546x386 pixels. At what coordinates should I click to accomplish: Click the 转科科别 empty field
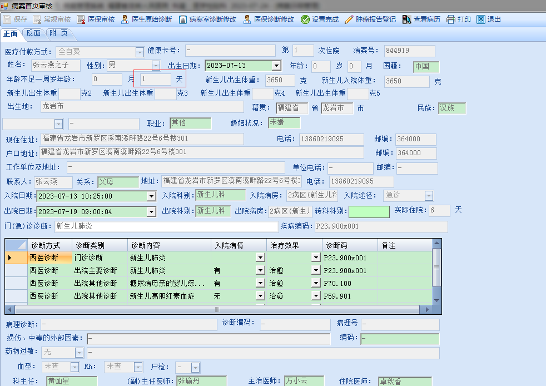[x=369, y=211]
